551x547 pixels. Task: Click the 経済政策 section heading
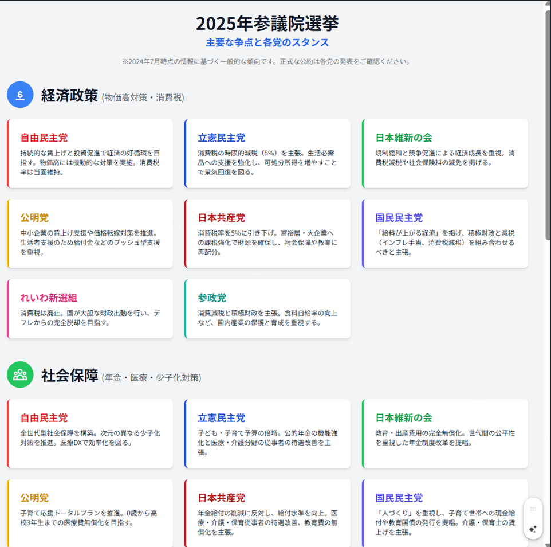(x=69, y=95)
